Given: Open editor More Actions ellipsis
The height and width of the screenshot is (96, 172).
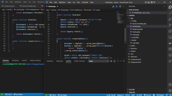Looking at the screenshot, I should tap(123, 6).
